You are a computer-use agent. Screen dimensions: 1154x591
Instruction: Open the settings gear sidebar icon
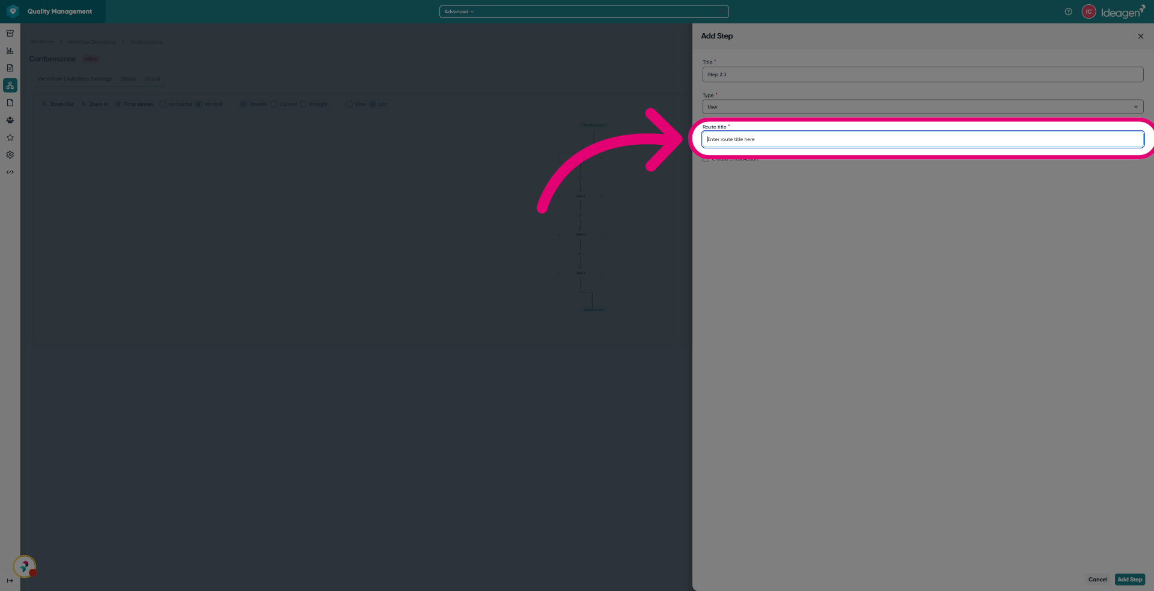pyautogui.click(x=10, y=155)
